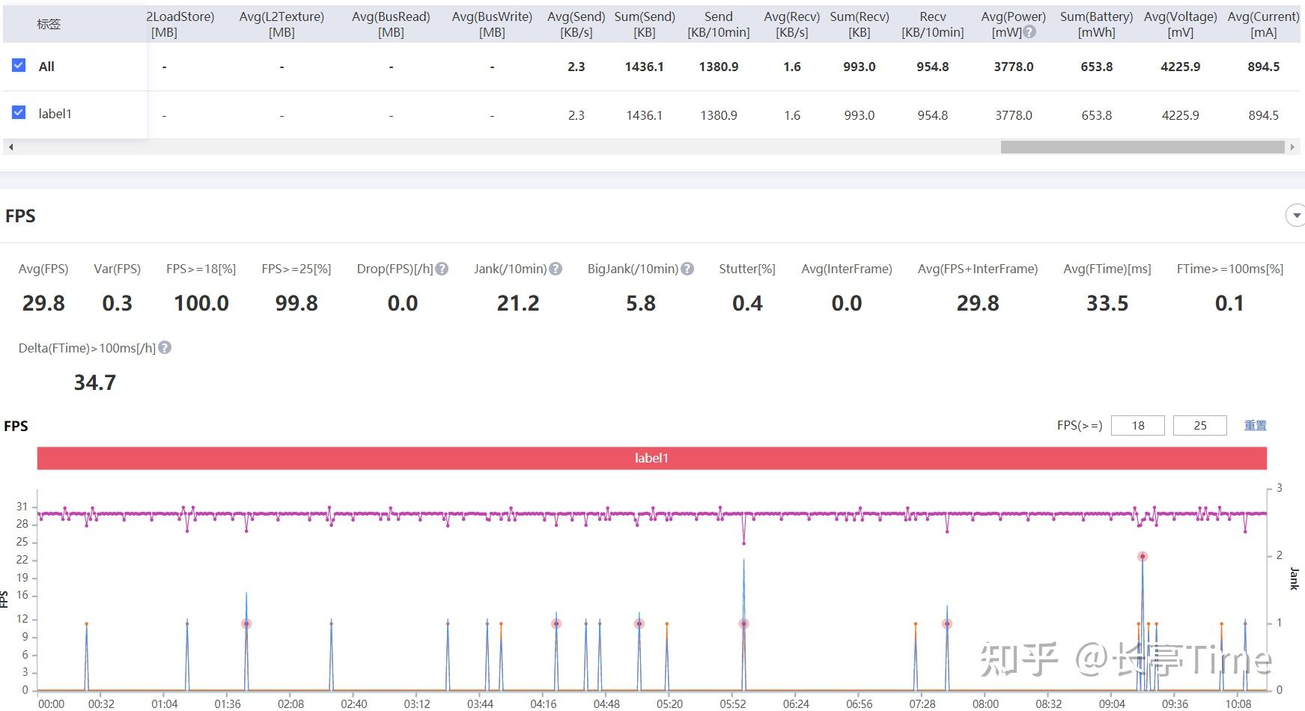The image size is (1305, 711).
Task: Click table scrollbar left arrow
Action: 10,147
